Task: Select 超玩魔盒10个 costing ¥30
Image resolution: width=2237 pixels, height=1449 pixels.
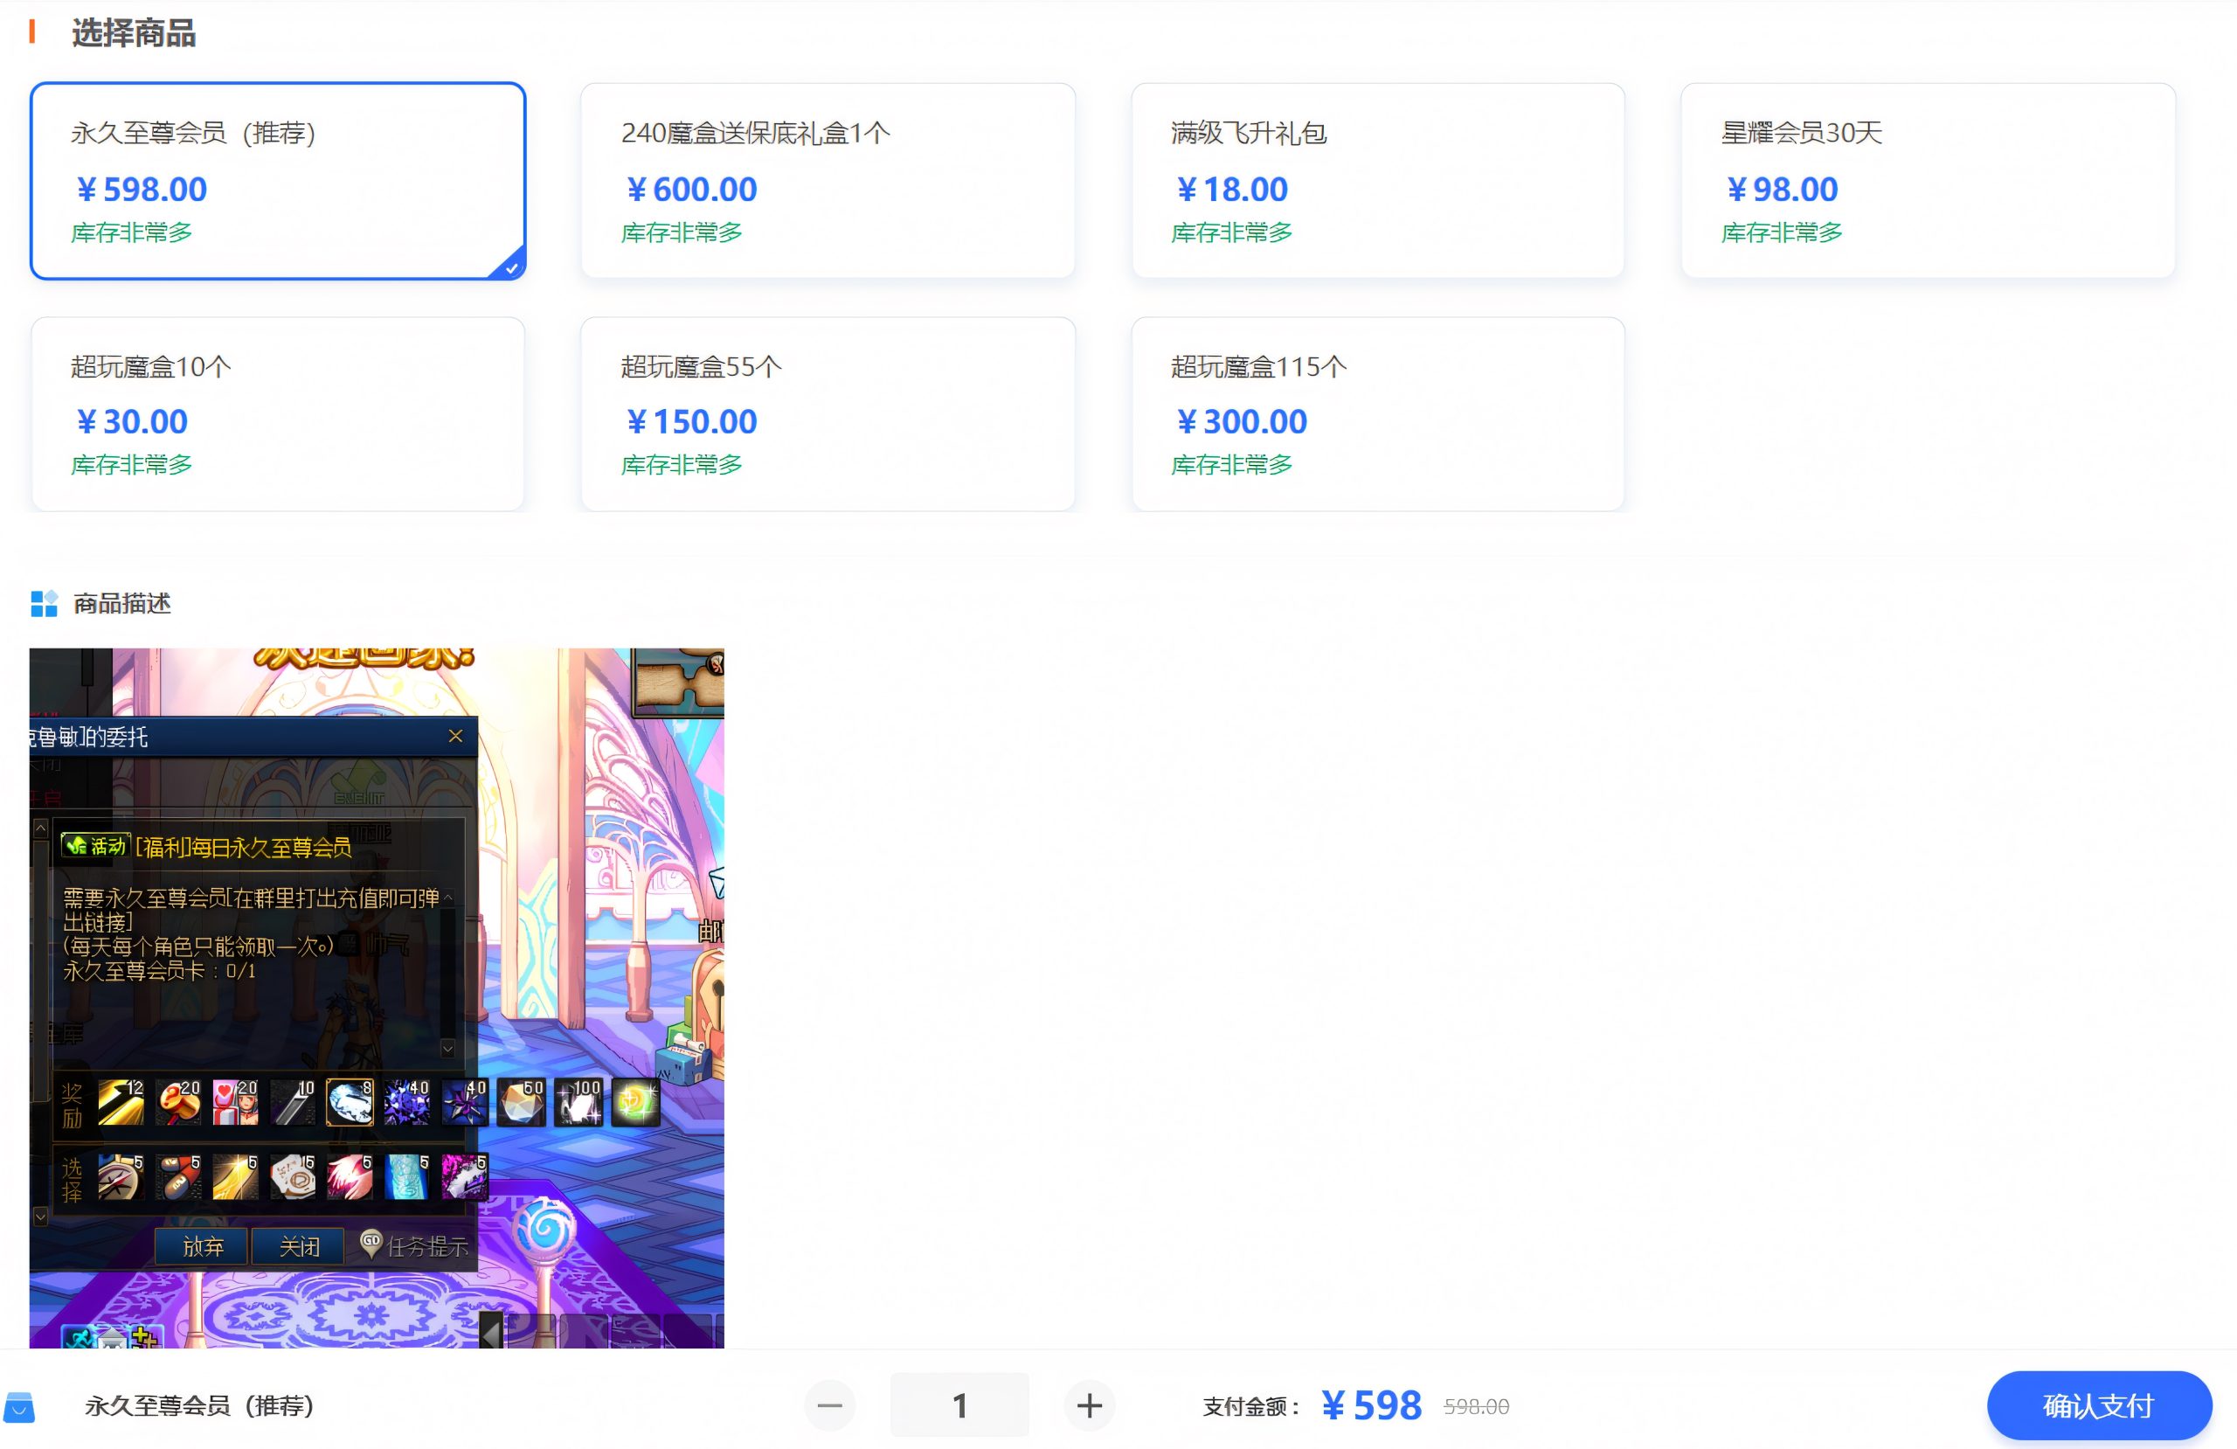Action: pyautogui.click(x=278, y=413)
